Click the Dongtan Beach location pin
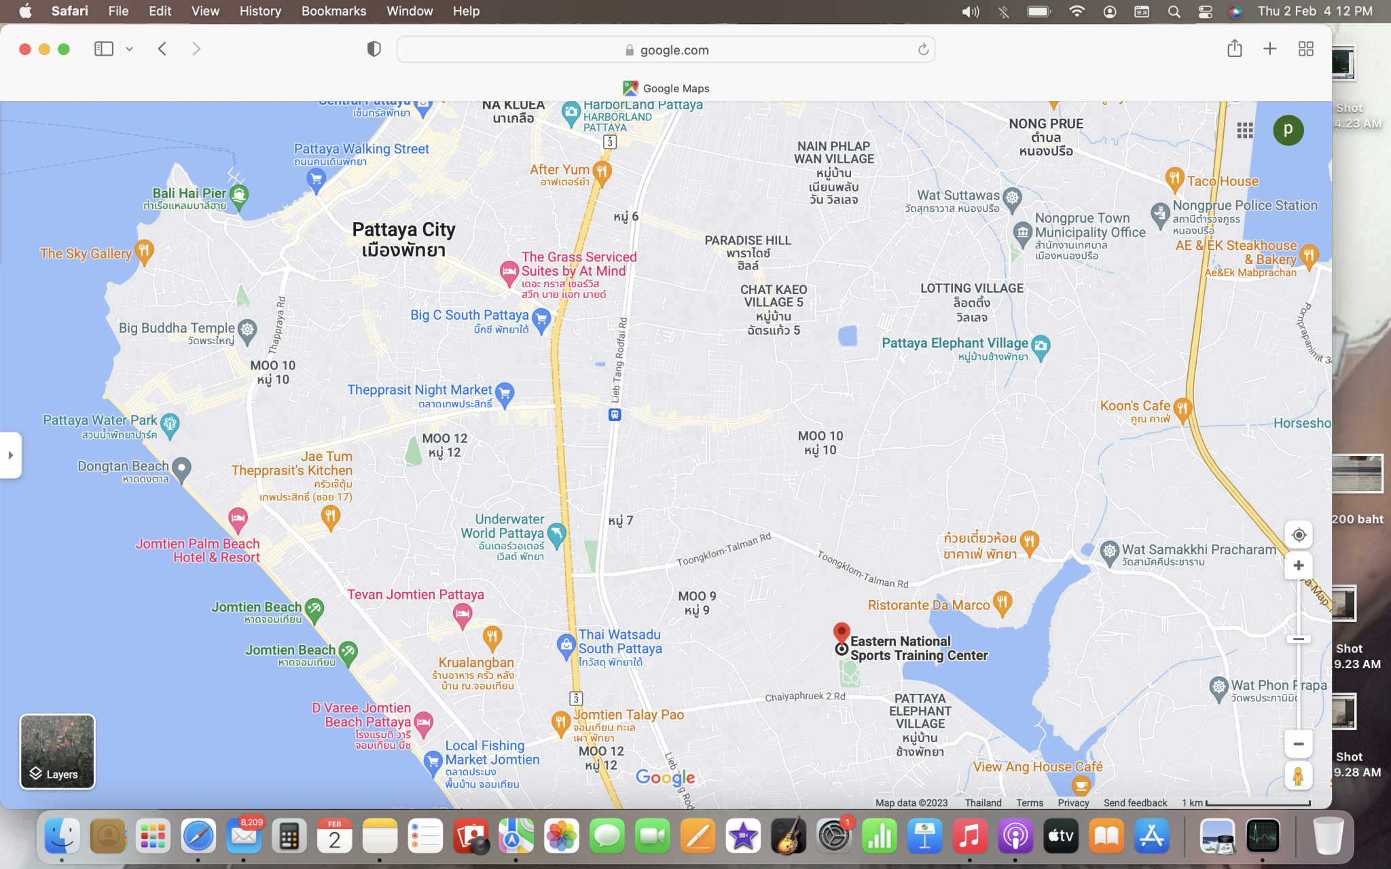The image size is (1391, 869). tap(181, 468)
